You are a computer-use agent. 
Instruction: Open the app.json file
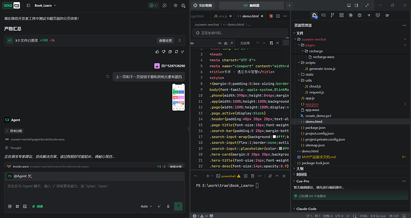(x=312, y=104)
